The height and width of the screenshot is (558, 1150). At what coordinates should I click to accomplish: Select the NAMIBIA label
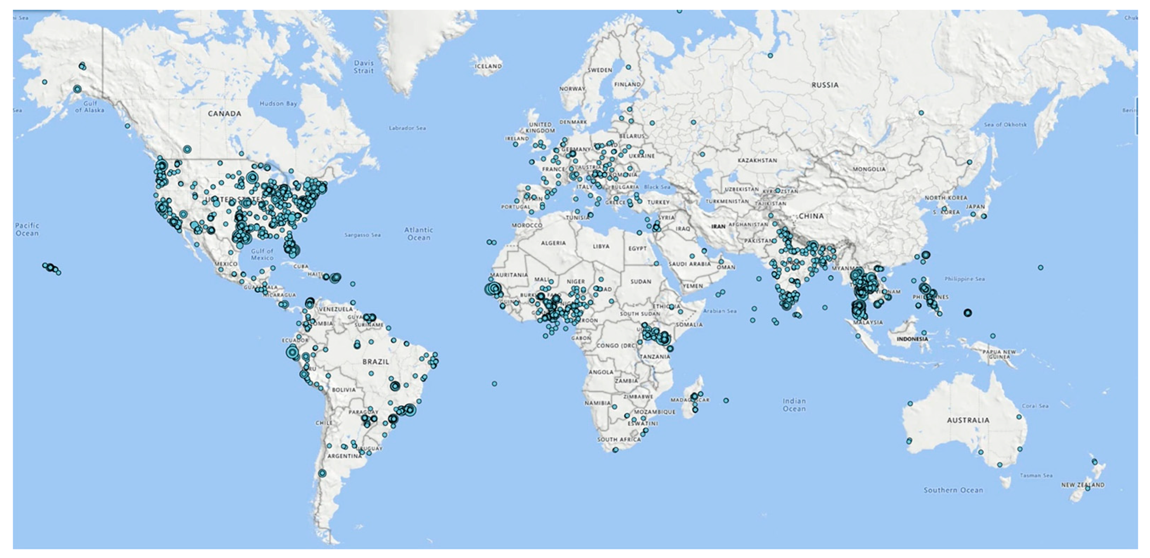[597, 403]
